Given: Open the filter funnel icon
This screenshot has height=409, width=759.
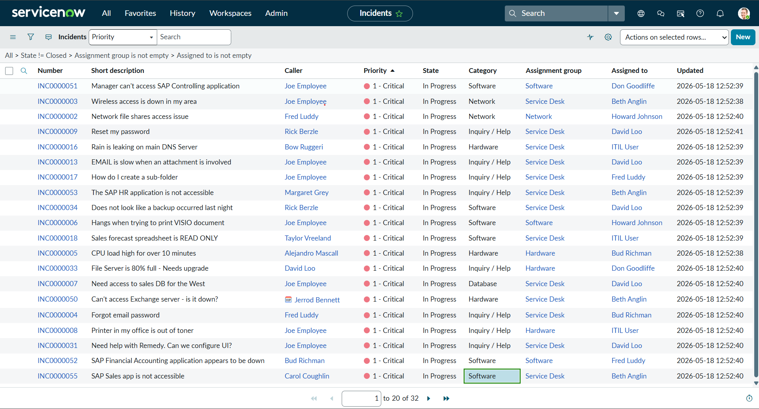Looking at the screenshot, I should [30, 37].
